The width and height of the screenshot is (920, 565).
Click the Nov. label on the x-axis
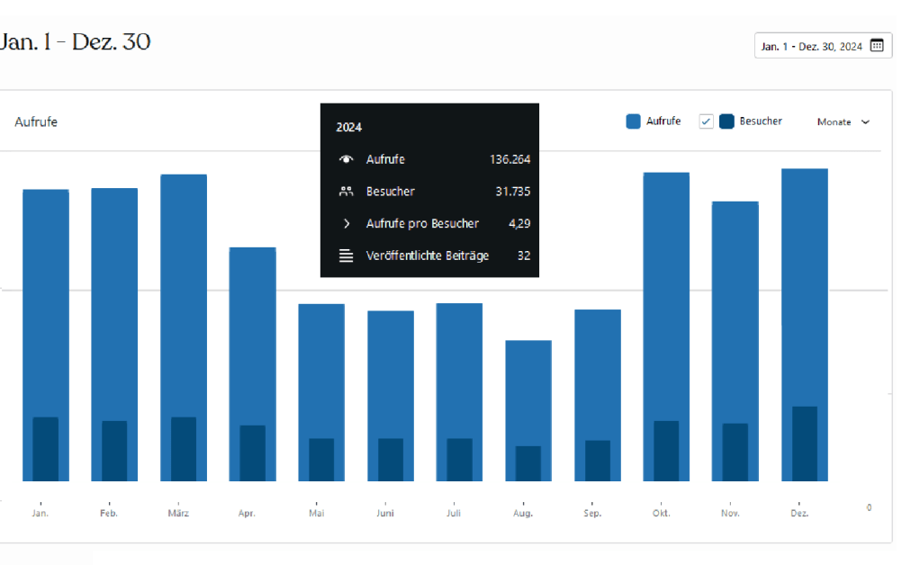tap(730, 514)
